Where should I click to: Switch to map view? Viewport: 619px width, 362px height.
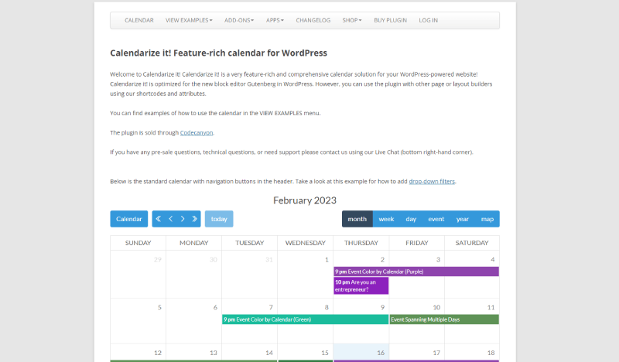pos(487,219)
